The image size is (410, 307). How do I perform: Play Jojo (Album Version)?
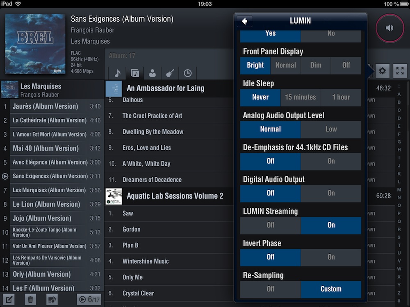[x=52, y=218]
